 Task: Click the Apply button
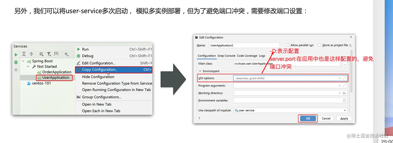[344, 118]
